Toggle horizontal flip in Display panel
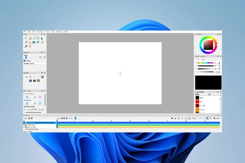The width and height of the screenshot is (245, 163). [26, 77]
